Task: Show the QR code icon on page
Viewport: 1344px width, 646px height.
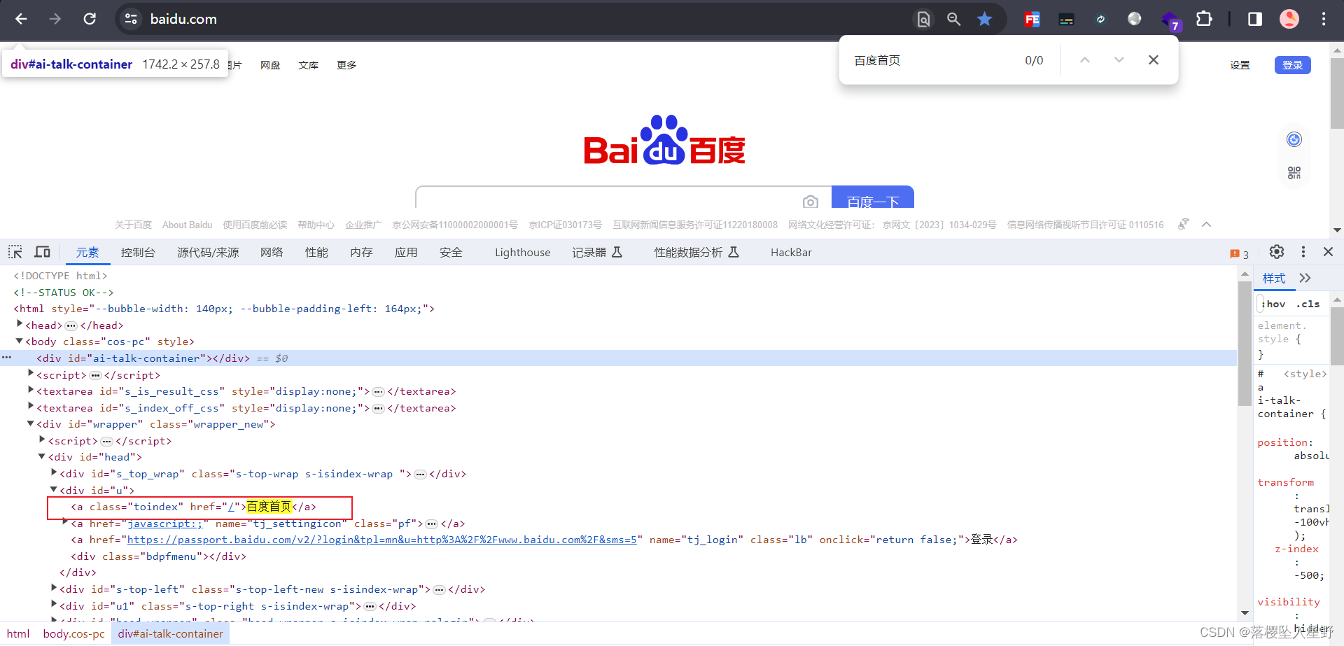Action: [x=1294, y=172]
